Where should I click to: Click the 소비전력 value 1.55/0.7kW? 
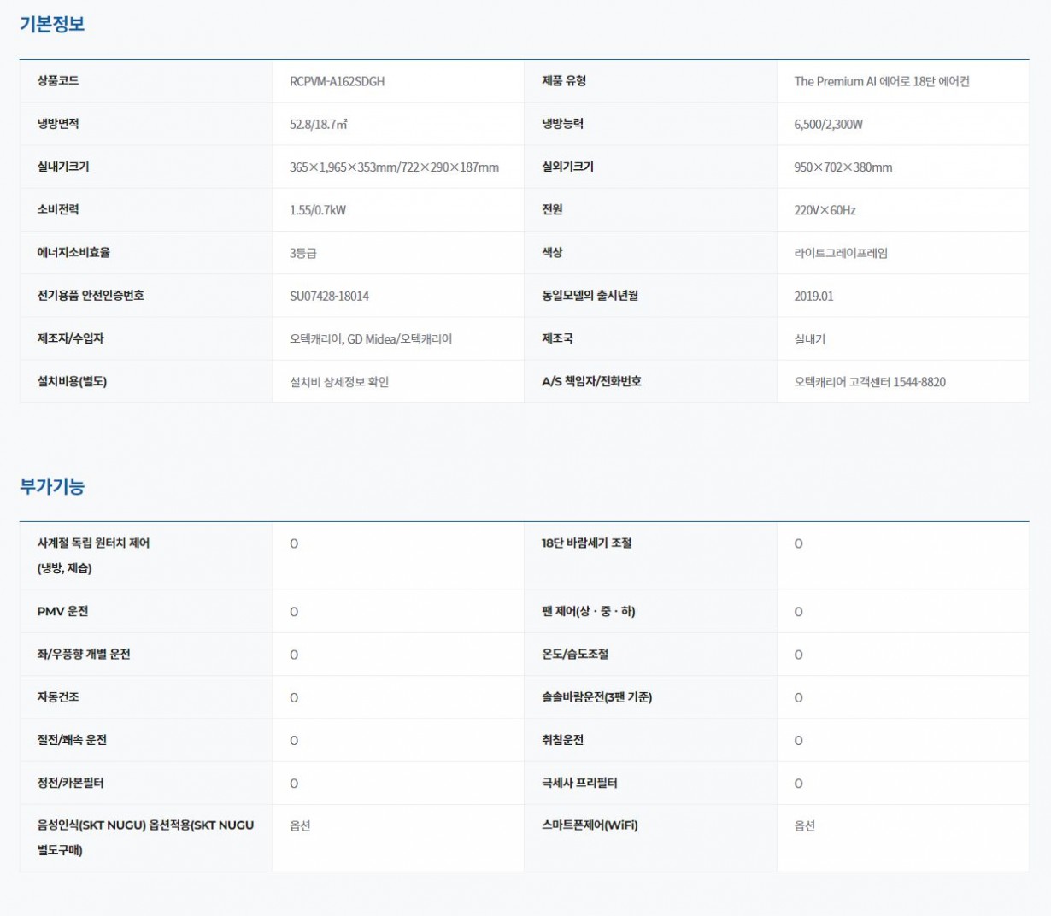tap(318, 210)
